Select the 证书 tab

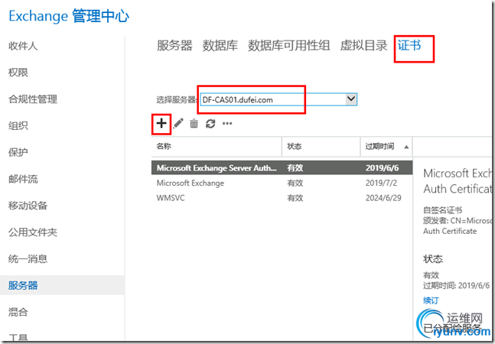click(409, 46)
